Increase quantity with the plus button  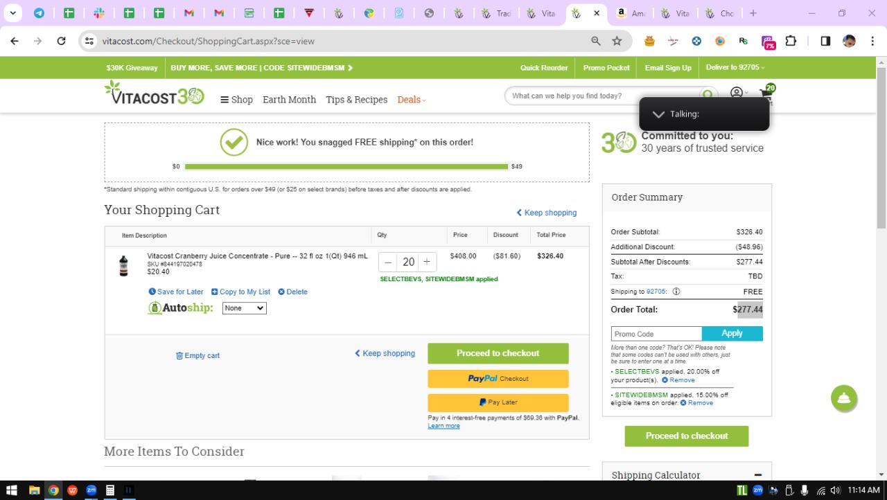[x=427, y=262]
